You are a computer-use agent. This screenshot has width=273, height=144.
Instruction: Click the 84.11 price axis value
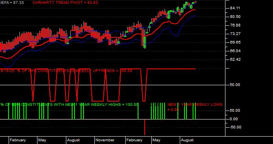click(236, 8)
